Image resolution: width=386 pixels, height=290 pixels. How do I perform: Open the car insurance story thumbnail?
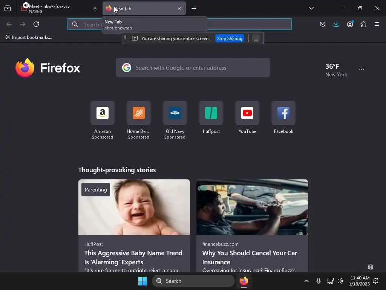point(252,207)
